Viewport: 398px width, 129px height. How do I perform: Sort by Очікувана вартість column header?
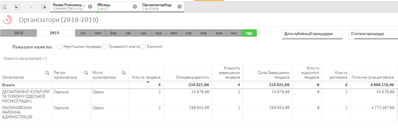pyautogui.click(x=192, y=77)
